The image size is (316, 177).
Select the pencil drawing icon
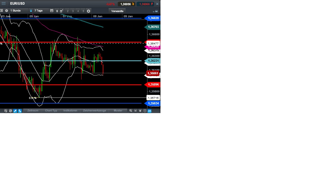coord(15,111)
